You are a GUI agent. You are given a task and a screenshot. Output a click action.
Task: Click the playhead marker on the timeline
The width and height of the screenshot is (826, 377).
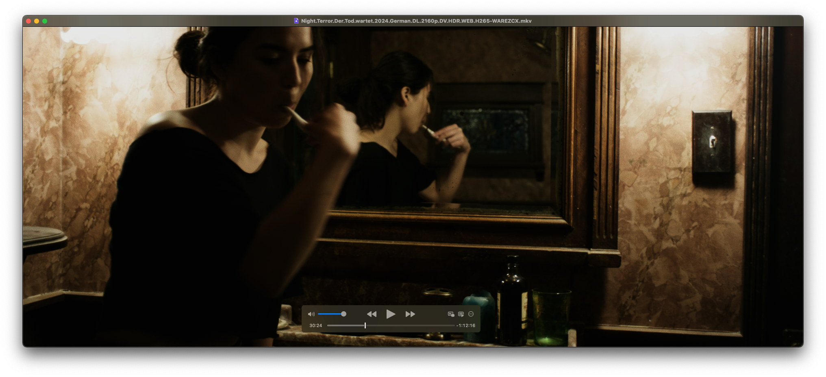pyautogui.click(x=365, y=325)
